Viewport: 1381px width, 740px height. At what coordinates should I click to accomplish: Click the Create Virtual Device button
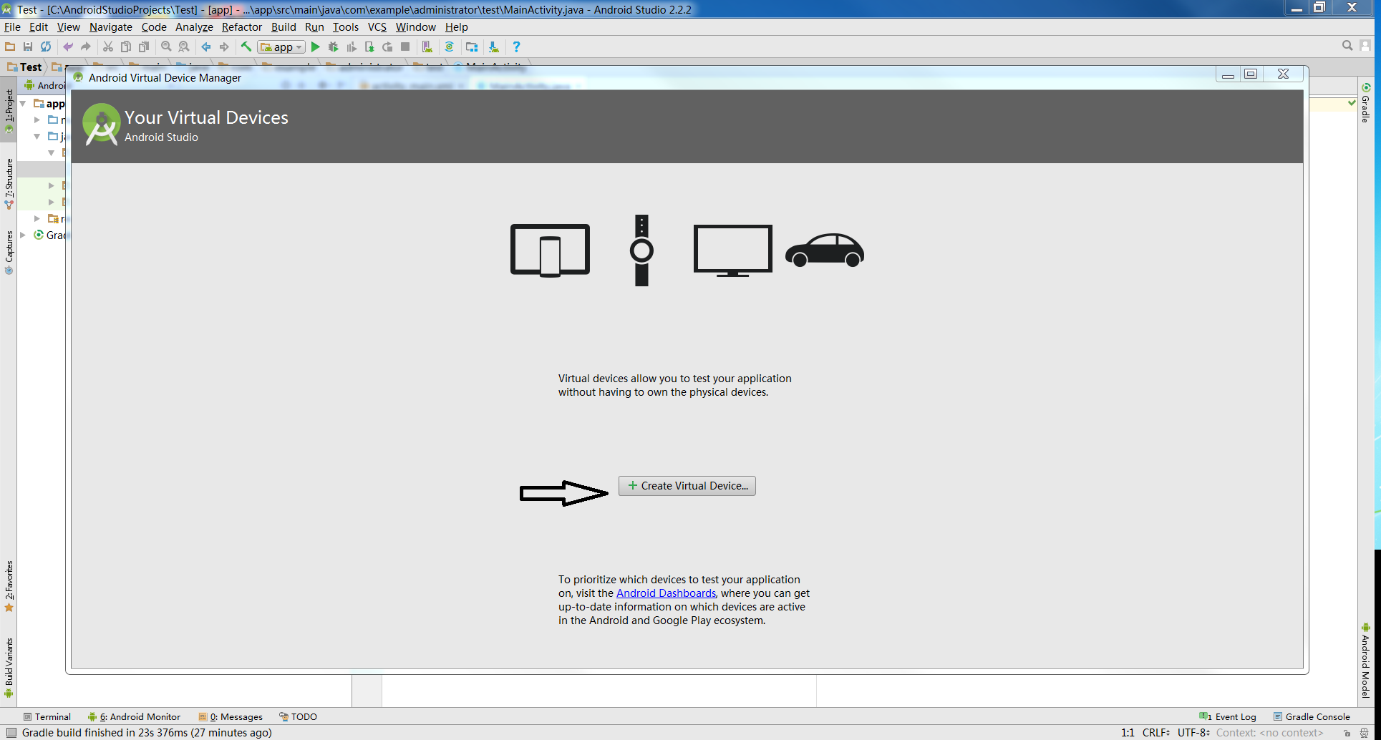687,486
